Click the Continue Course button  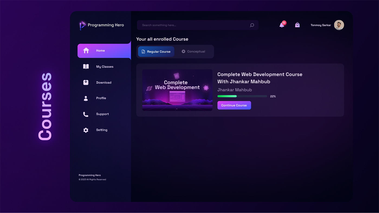coord(234,105)
